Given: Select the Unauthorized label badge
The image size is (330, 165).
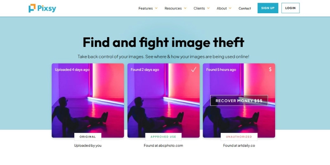Looking at the screenshot, I should [239, 137].
